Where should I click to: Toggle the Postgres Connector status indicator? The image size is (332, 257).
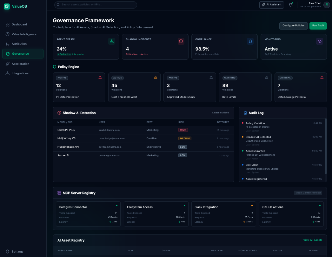tap(116, 206)
